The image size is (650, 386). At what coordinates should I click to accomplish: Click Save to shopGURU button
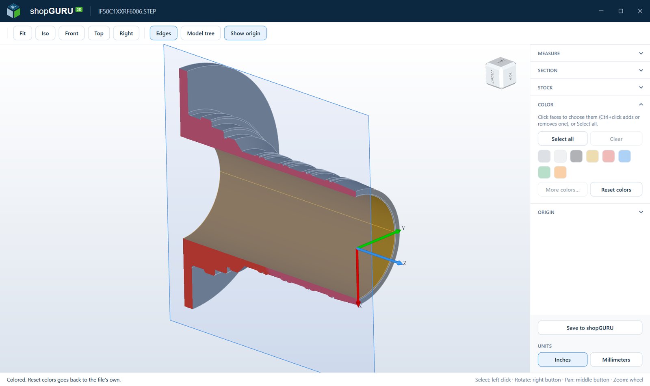[x=590, y=327]
